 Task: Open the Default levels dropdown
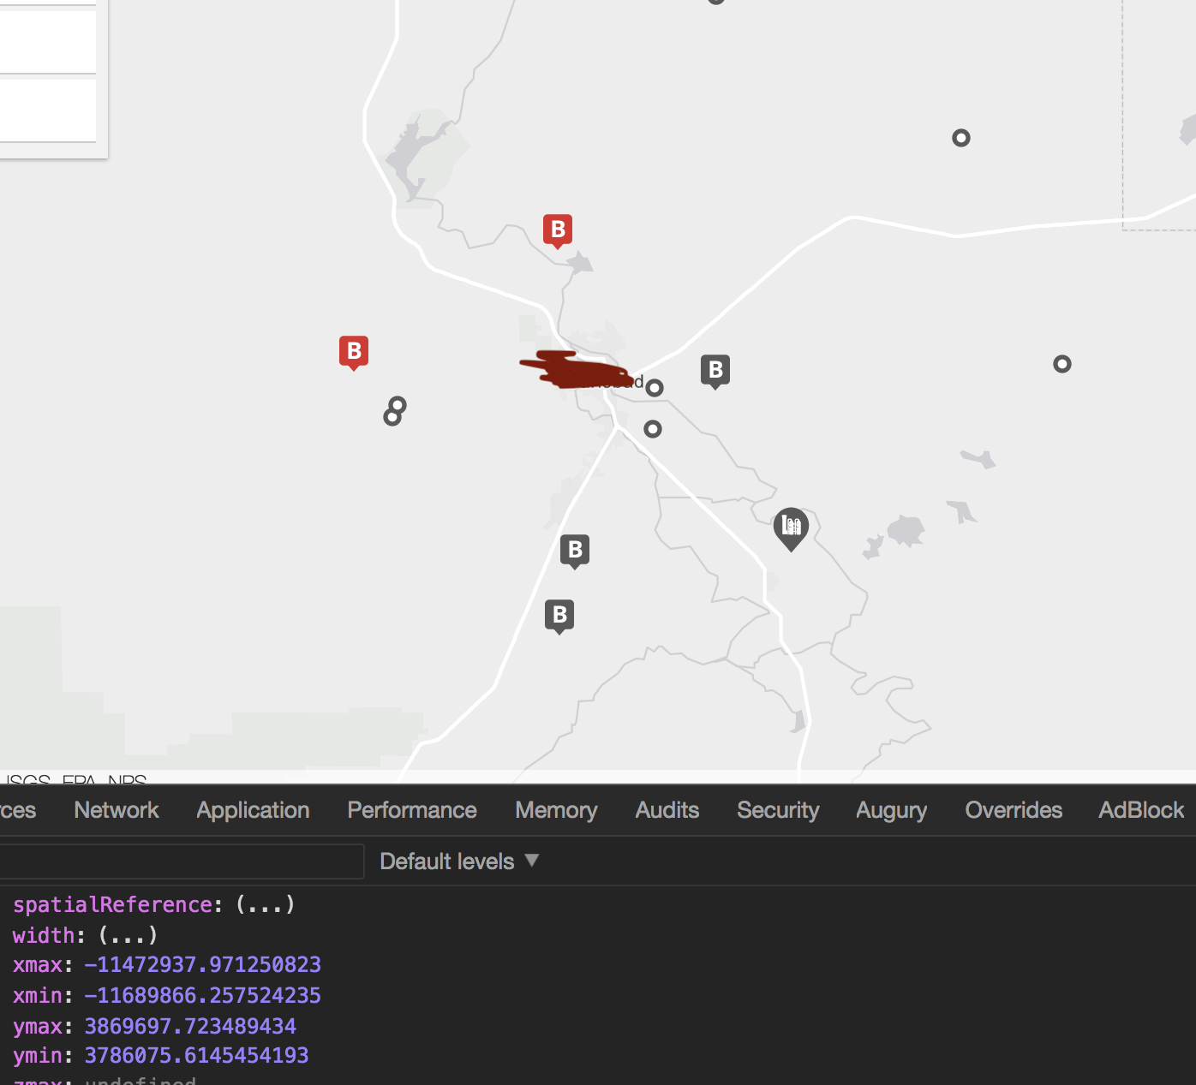[x=459, y=861]
